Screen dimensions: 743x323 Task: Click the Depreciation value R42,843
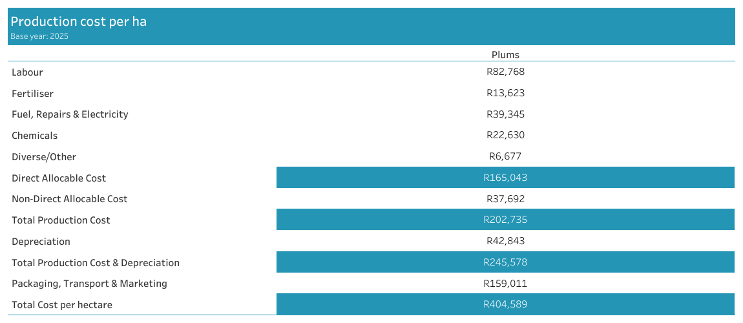point(505,241)
